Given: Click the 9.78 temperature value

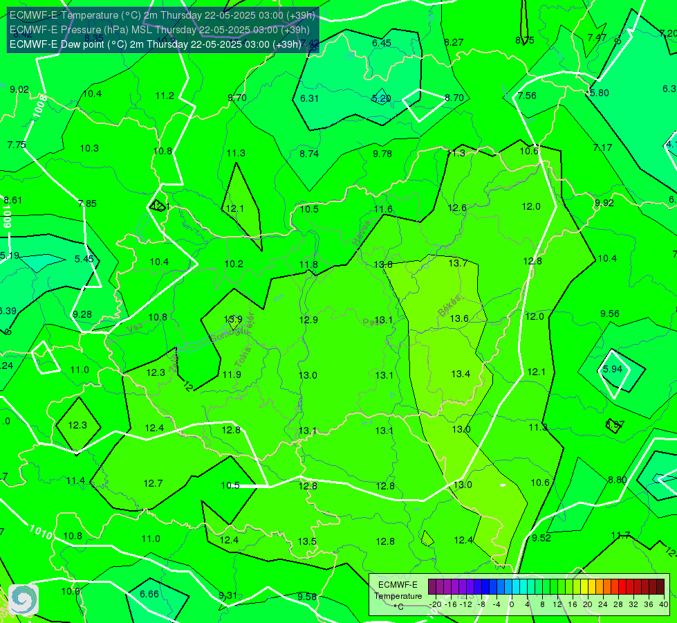Looking at the screenshot, I should pos(382,154).
